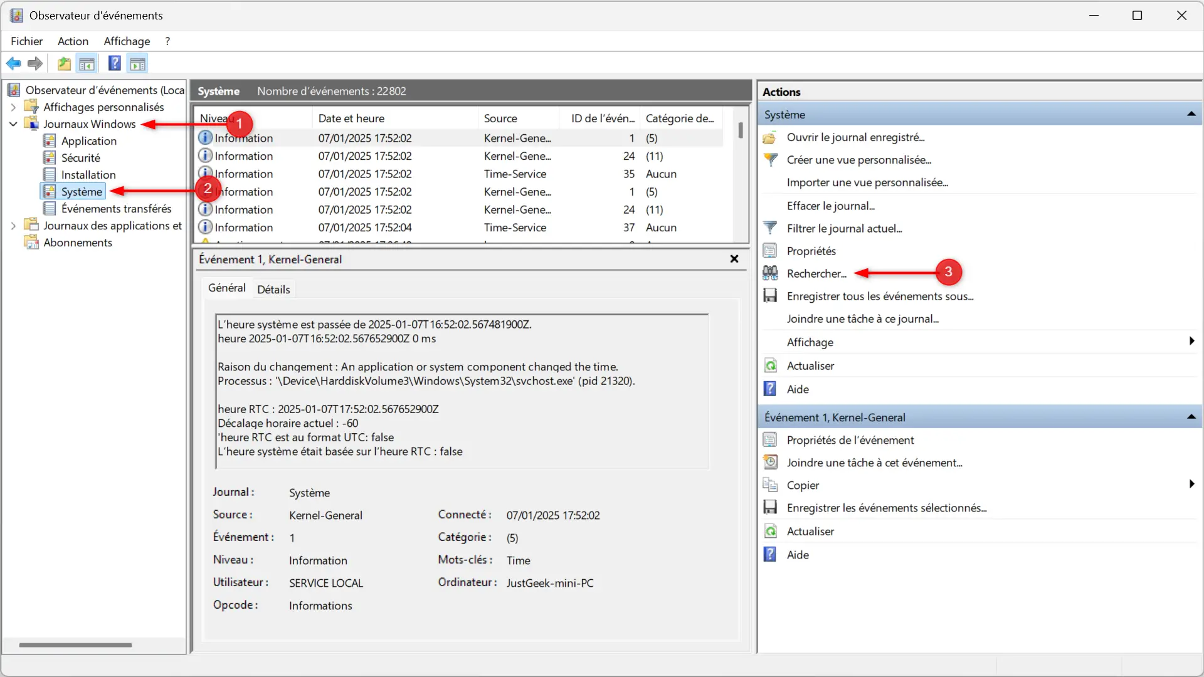Switch to the Général tab

[x=226, y=288]
